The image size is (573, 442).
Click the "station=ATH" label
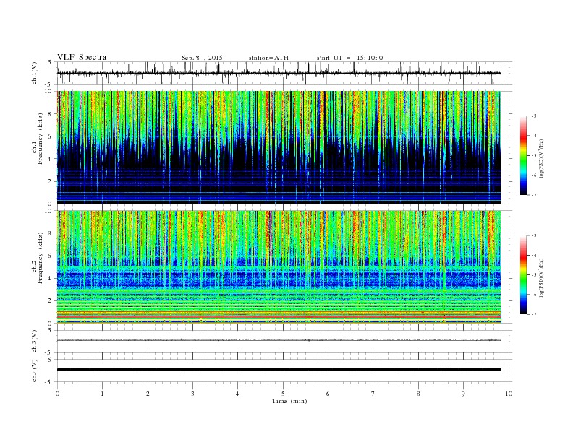(268, 58)
